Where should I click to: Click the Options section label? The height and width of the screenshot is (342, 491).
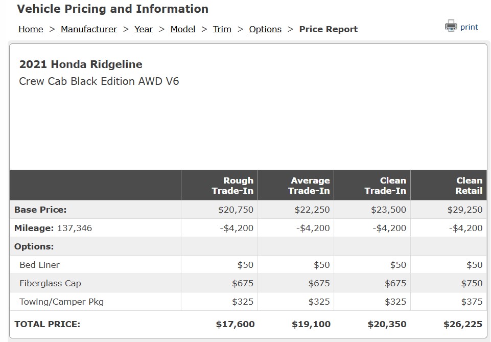34,246
